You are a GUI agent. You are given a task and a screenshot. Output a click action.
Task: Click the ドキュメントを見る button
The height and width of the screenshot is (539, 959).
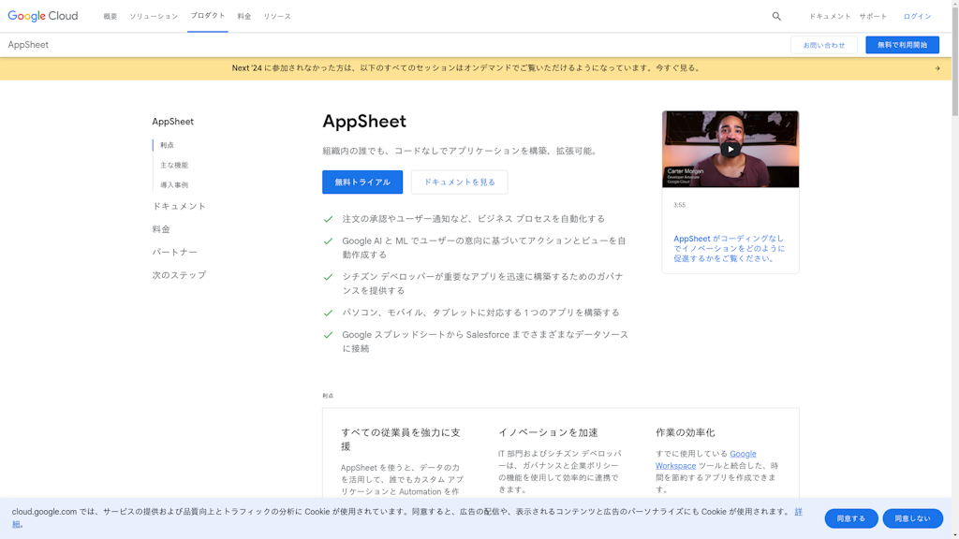459,182
